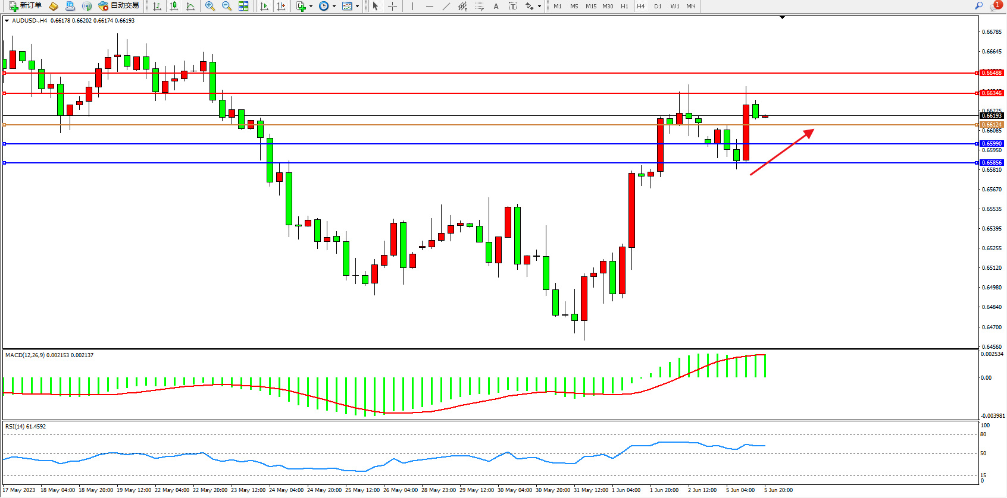Open the chart templates dropdown arrow

[x=357, y=7]
